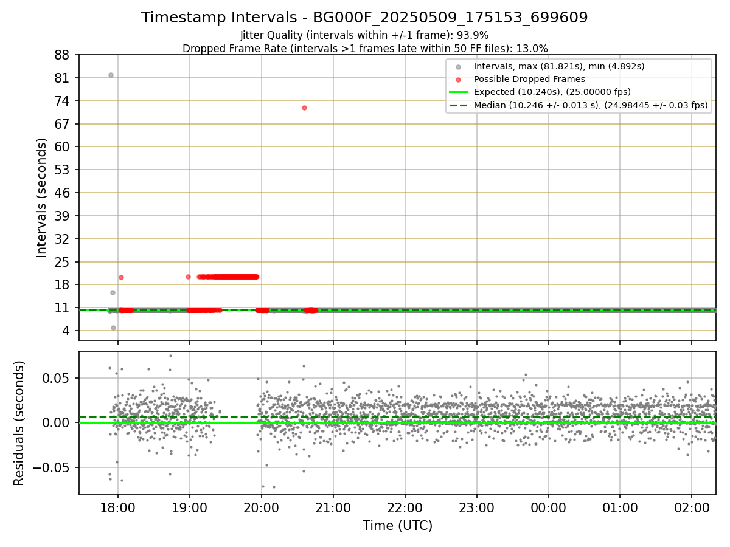
Task: Select the 'Dropped Frame Rate' 13.0% subtitle line
Action: [365, 49]
